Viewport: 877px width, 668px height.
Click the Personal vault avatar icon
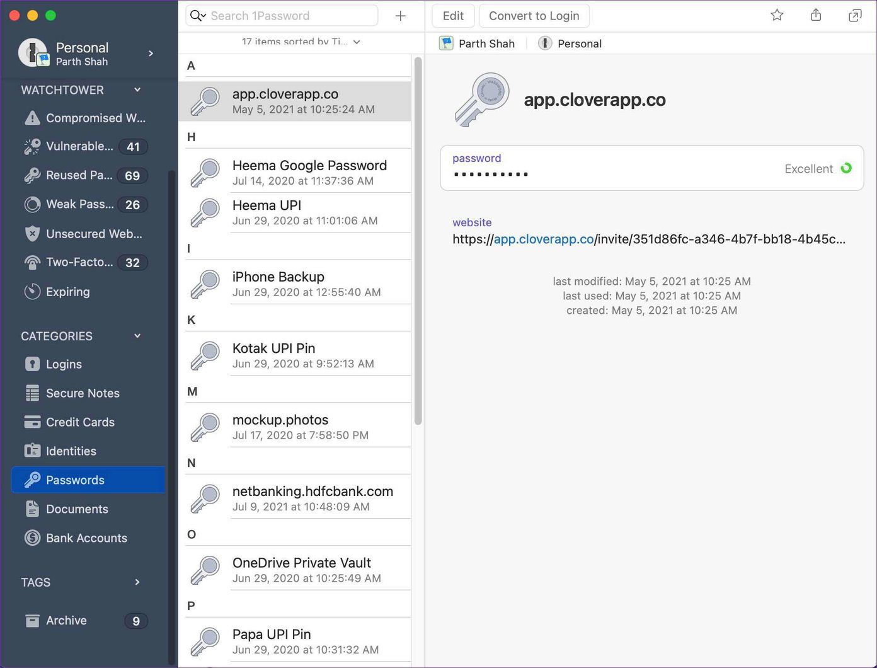[33, 53]
